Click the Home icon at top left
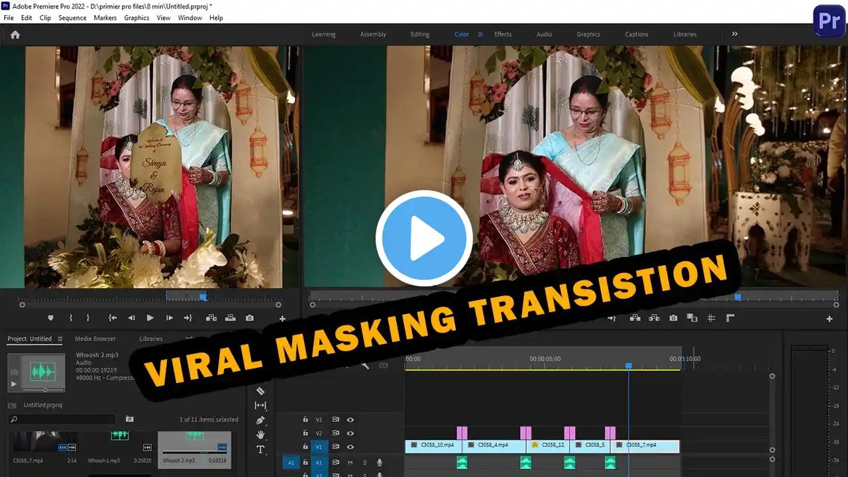This screenshot has height=477, width=848. (15, 34)
